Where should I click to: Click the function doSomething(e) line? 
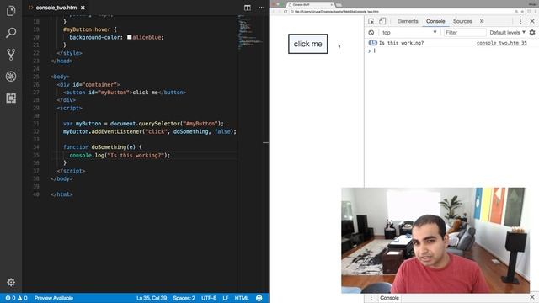click(103, 147)
